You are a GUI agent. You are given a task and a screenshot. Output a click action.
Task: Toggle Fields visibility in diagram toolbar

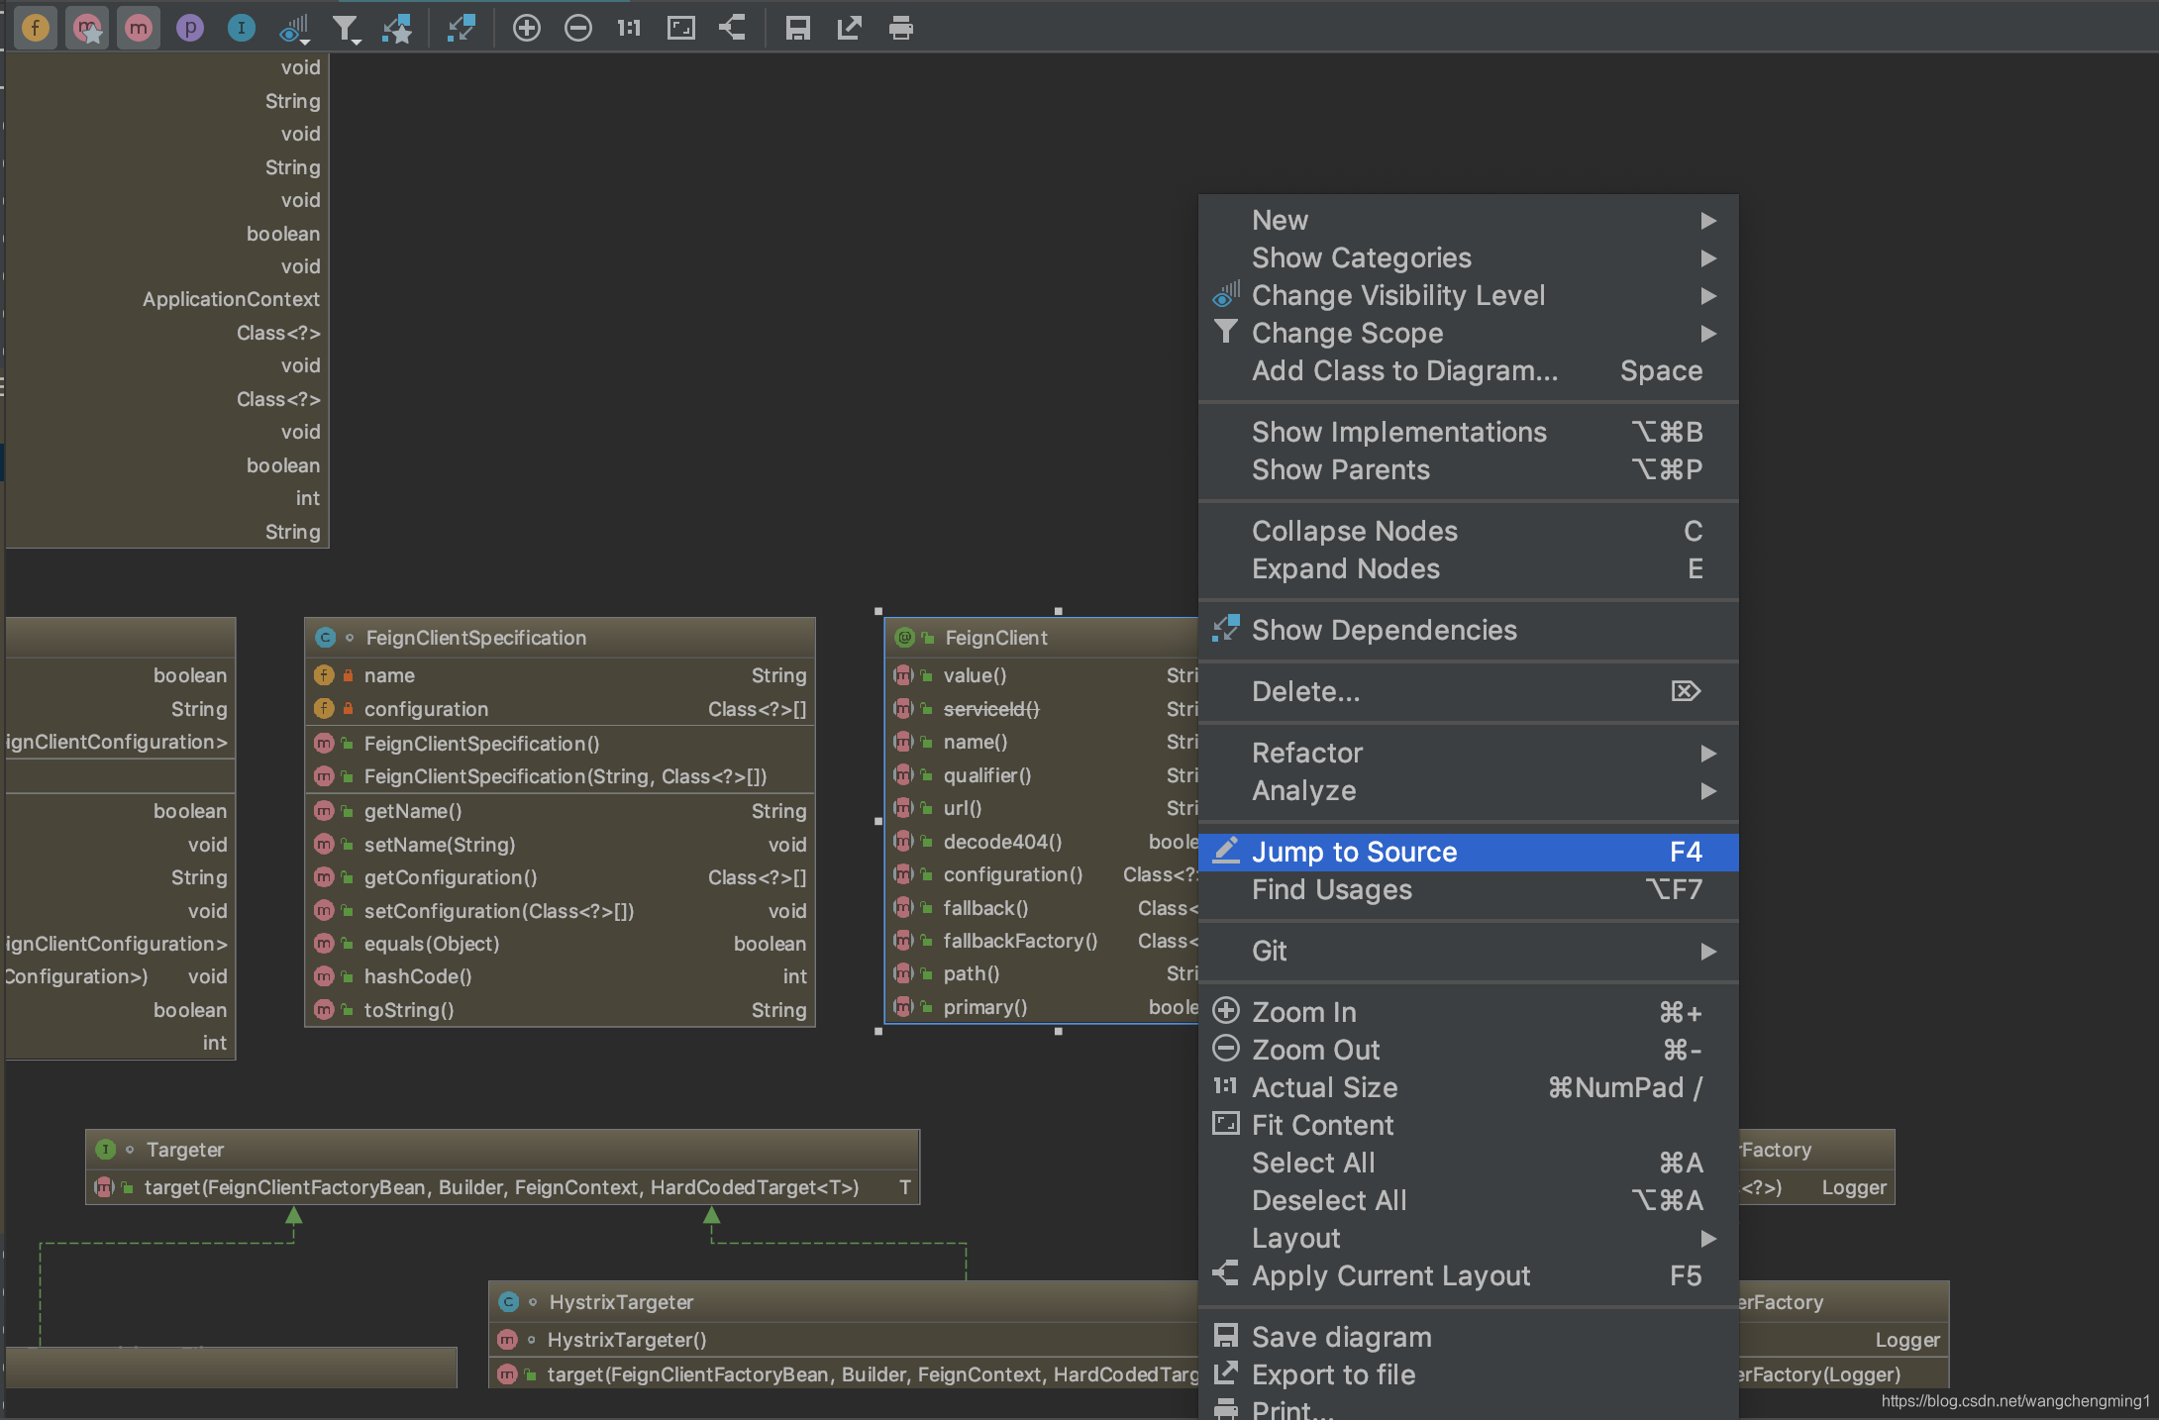click(x=36, y=28)
